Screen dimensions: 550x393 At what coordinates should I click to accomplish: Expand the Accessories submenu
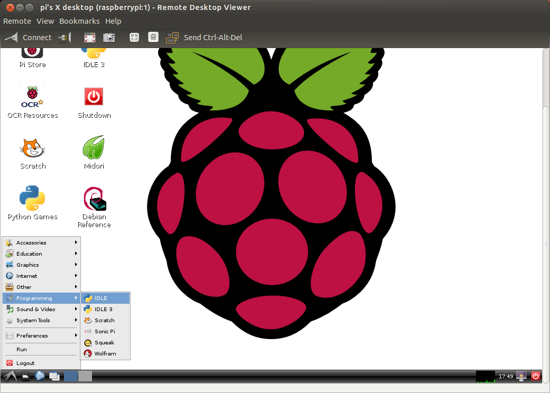pyautogui.click(x=41, y=243)
